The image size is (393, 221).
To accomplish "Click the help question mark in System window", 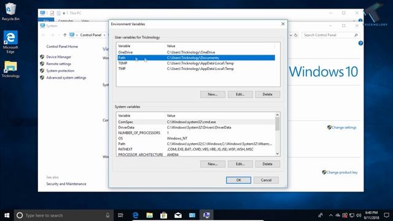I will [x=360, y=44].
